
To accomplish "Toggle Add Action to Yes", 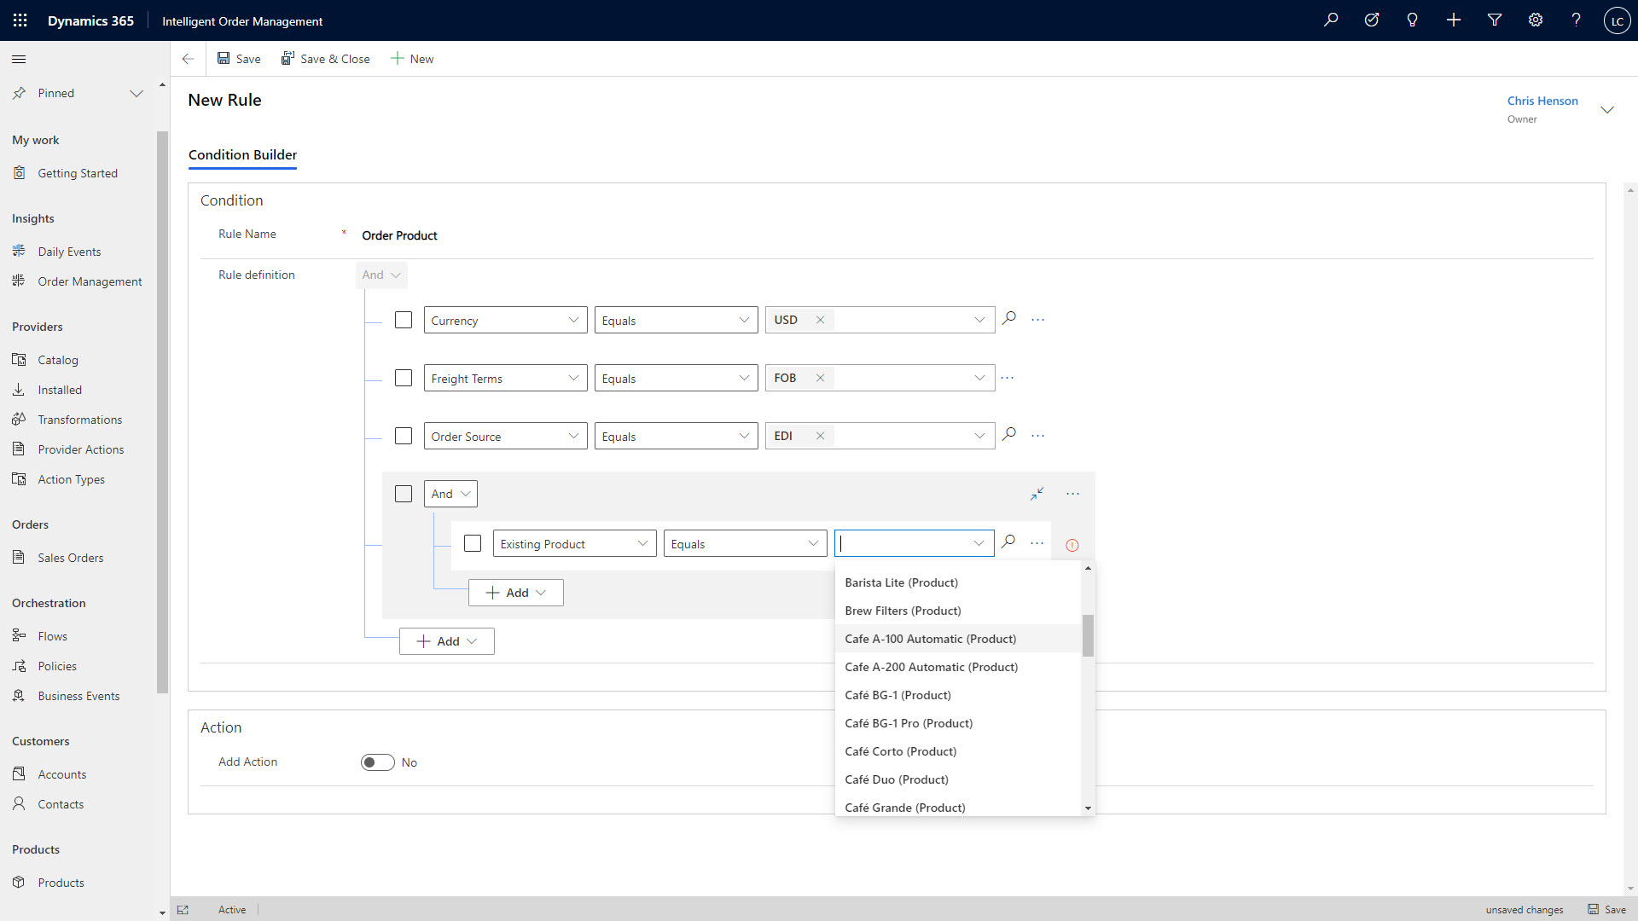I will point(377,762).
